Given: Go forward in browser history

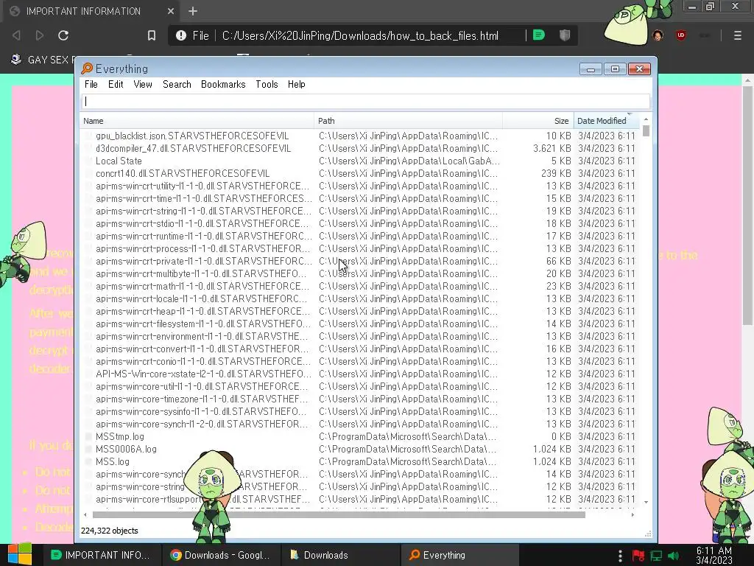Looking at the screenshot, I should click(x=40, y=35).
